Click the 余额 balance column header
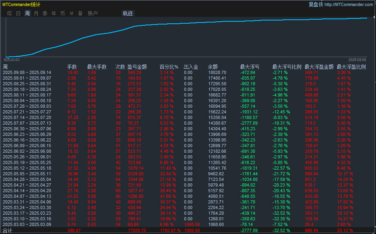 coord(213,67)
